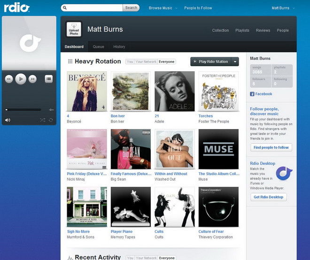Filter Recent Activity by You
This screenshot has width=310, height=260.
[x=130, y=258]
